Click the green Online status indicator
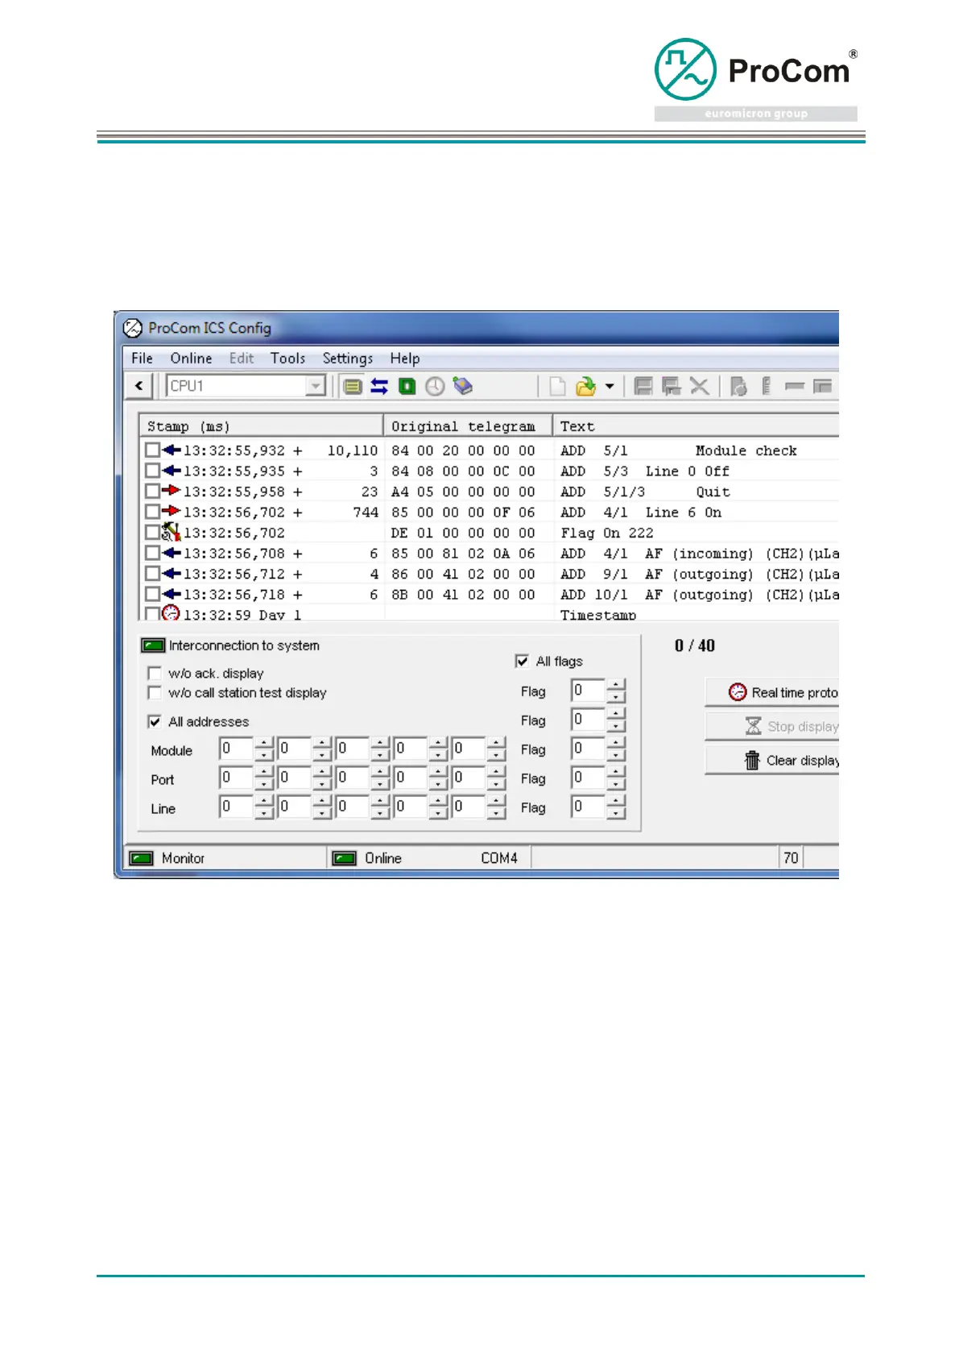 point(345,858)
